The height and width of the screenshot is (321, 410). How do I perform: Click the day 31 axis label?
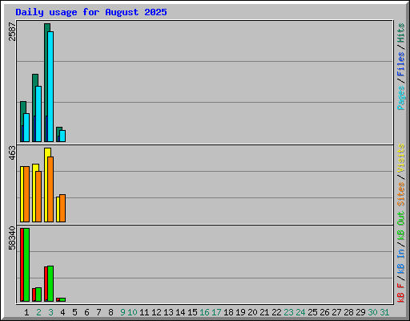click(x=384, y=312)
